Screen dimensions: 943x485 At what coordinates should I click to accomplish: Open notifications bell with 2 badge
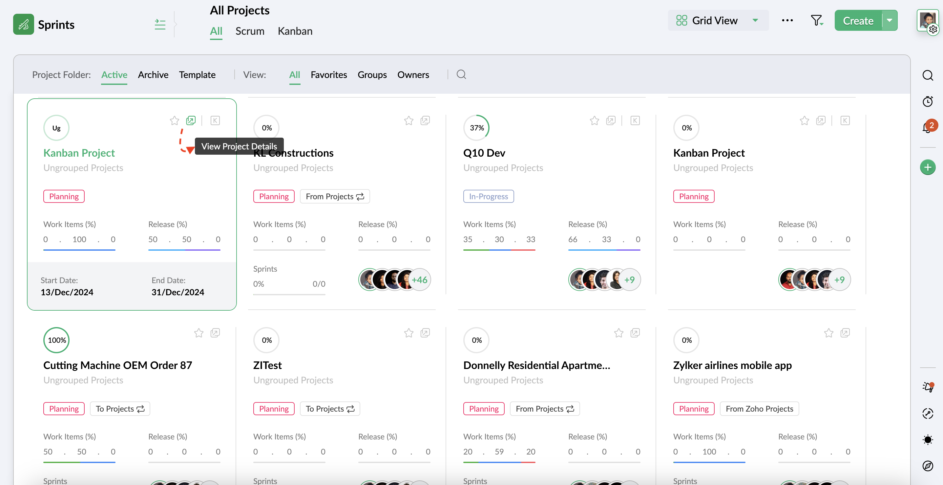[x=927, y=127]
